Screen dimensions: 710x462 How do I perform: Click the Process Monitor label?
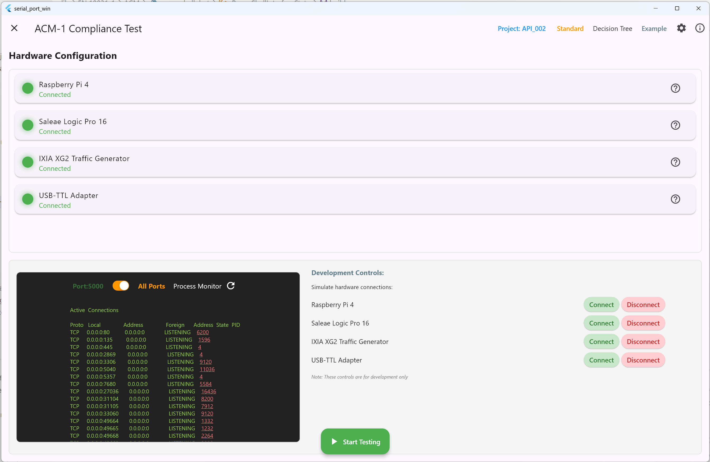[x=197, y=286]
